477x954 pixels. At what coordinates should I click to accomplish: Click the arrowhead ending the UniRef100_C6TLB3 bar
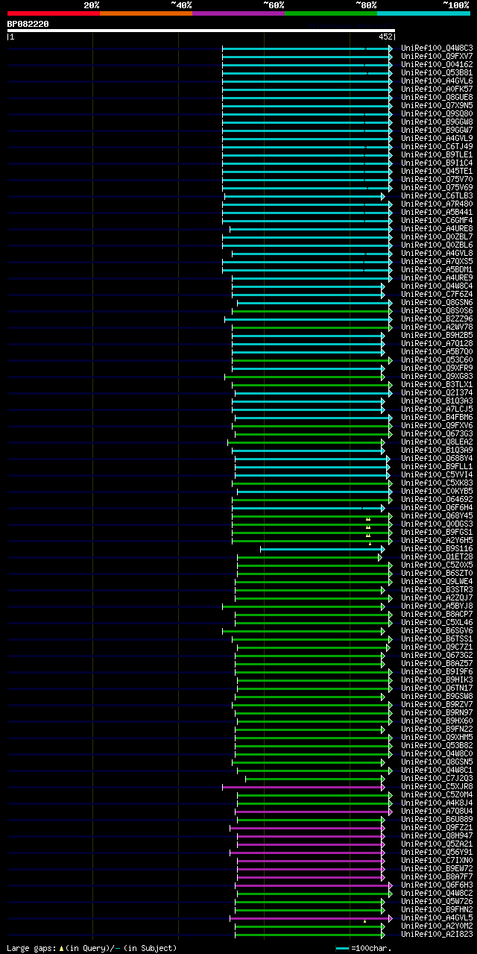tap(383, 196)
